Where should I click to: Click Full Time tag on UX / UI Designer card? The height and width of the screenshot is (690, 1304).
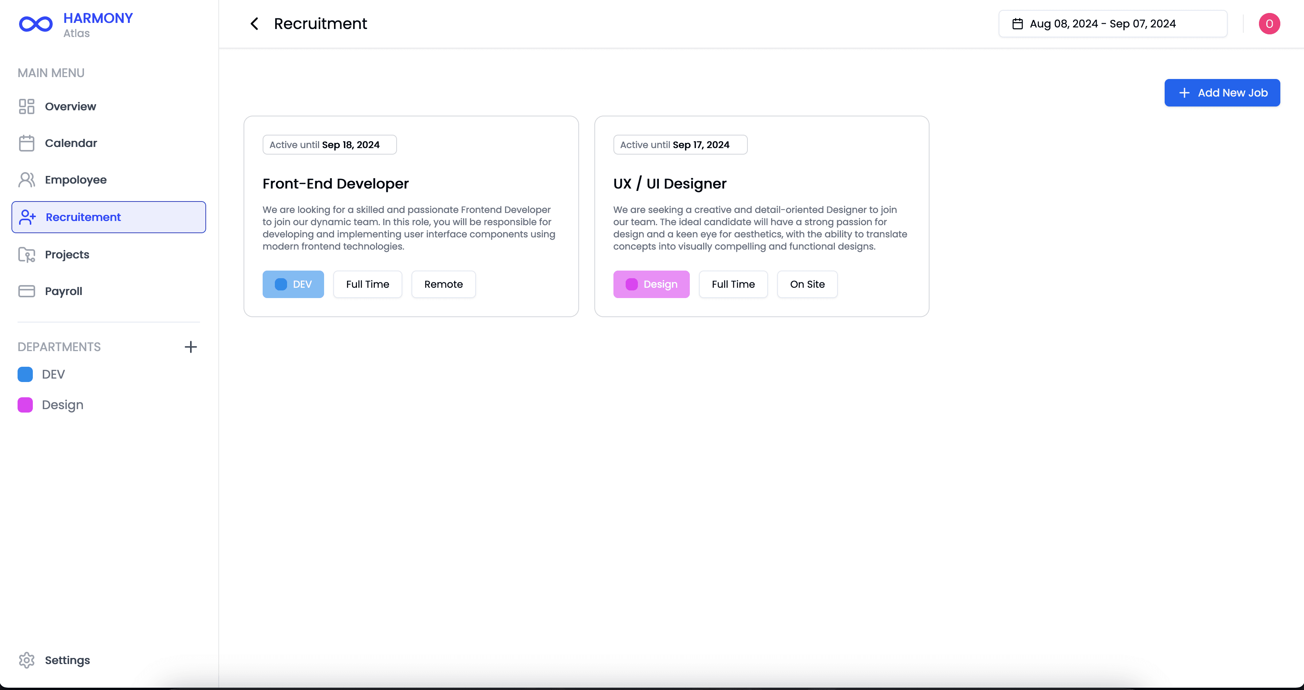[x=733, y=284]
